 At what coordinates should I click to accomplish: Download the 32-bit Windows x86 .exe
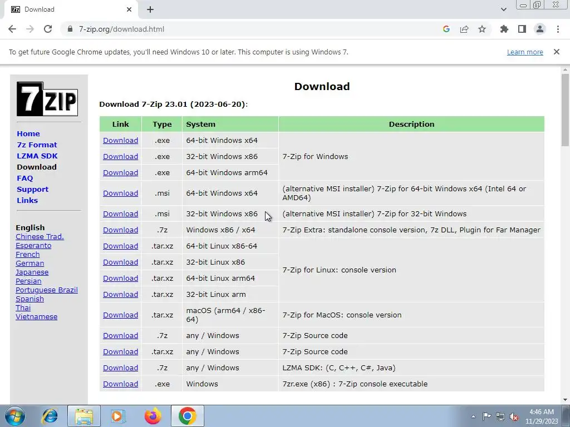[x=120, y=156]
